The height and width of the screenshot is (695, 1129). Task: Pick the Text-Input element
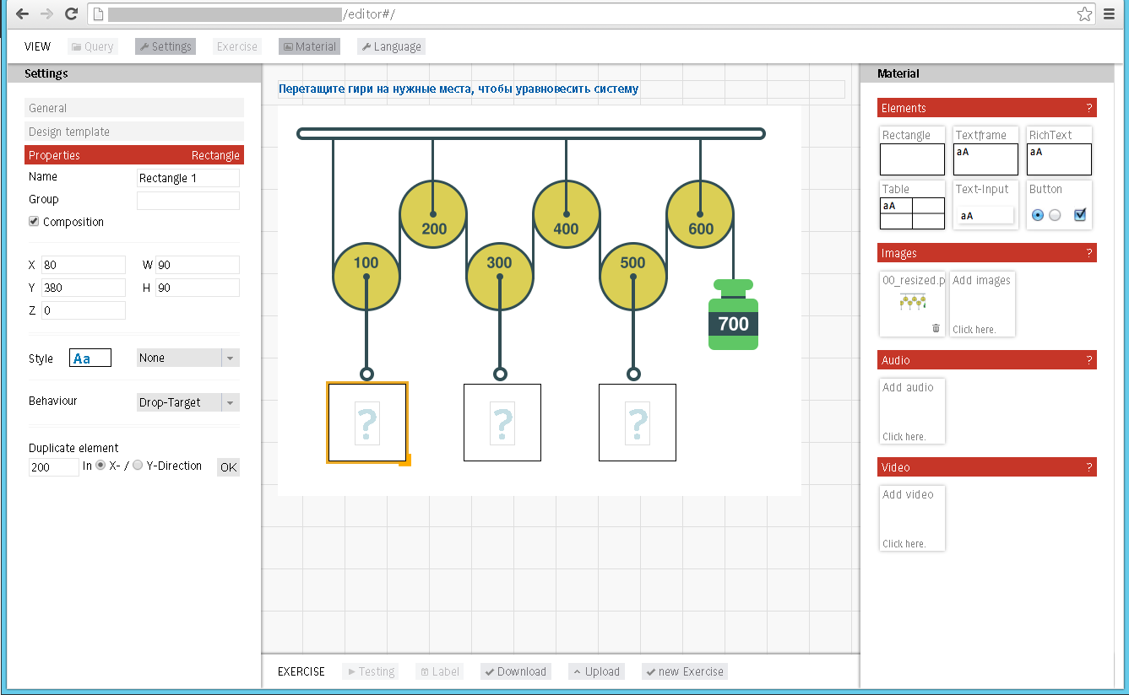point(985,206)
